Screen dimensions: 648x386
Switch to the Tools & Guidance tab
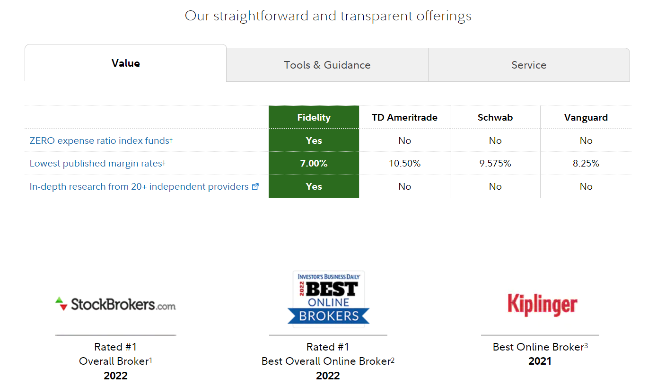327,65
